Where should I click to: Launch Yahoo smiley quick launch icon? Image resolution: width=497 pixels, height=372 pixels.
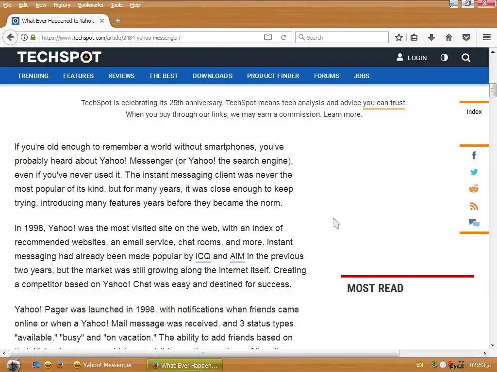click(48, 365)
